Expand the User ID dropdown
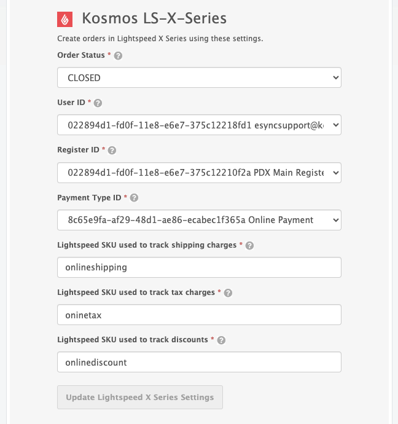Image resolution: width=398 pixels, height=424 pixels. tap(199, 125)
